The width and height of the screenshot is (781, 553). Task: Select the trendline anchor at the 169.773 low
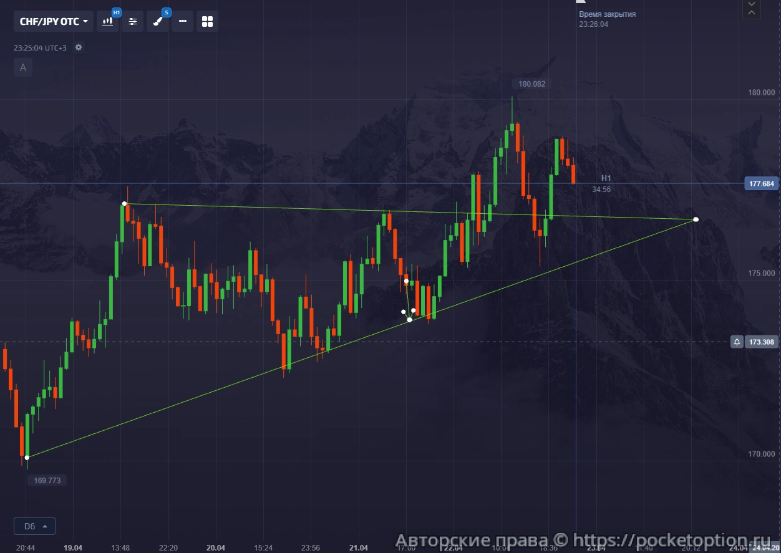[x=27, y=458]
